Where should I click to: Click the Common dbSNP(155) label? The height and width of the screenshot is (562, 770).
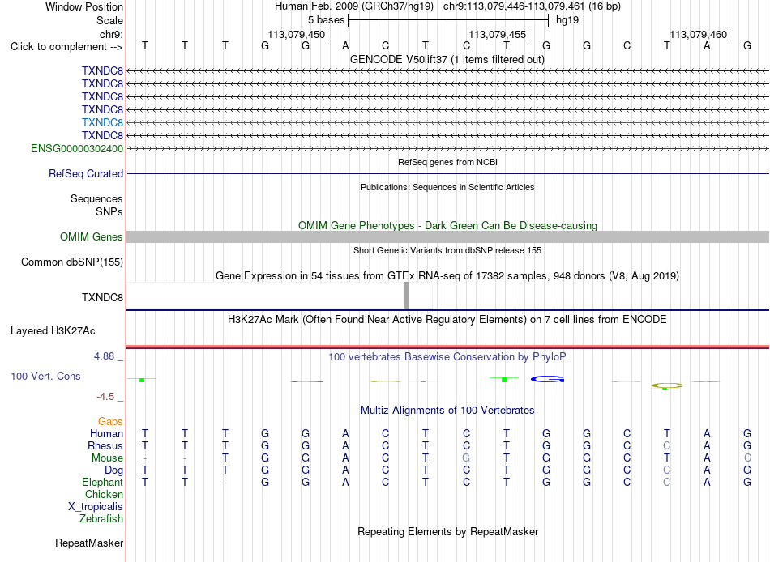pos(71,262)
